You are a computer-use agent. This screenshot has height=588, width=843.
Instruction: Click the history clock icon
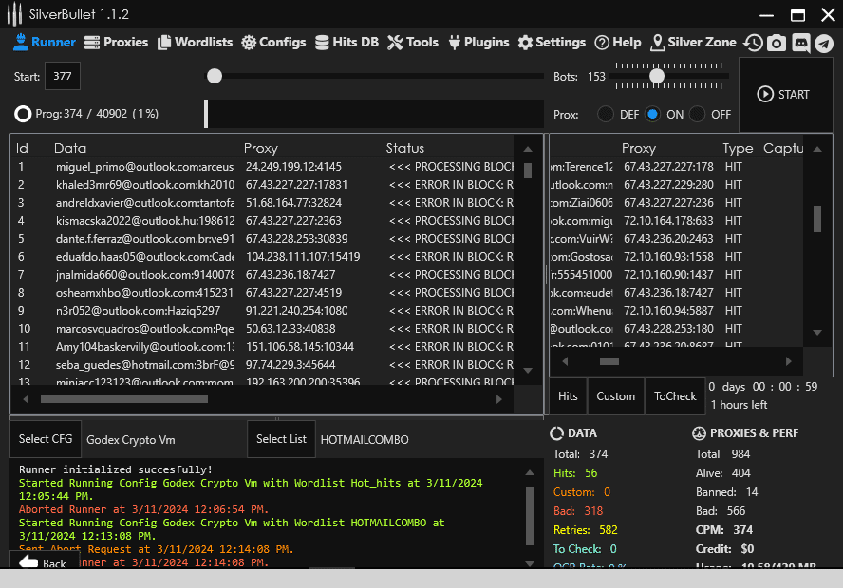click(753, 43)
